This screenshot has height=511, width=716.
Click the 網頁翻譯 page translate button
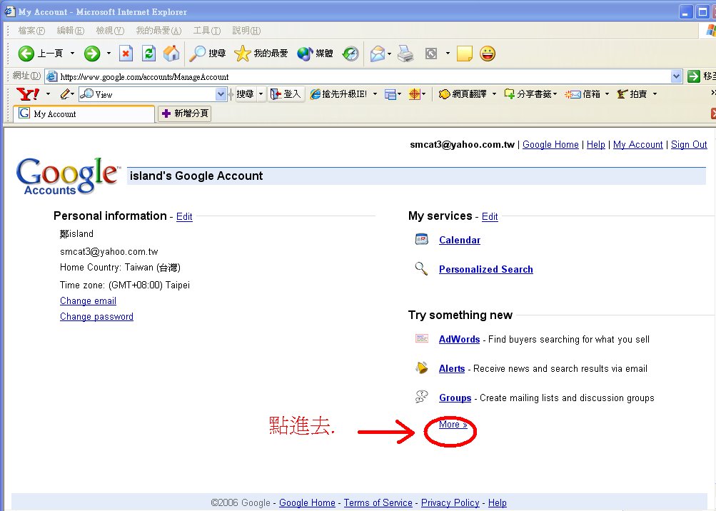tap(463, 94)
